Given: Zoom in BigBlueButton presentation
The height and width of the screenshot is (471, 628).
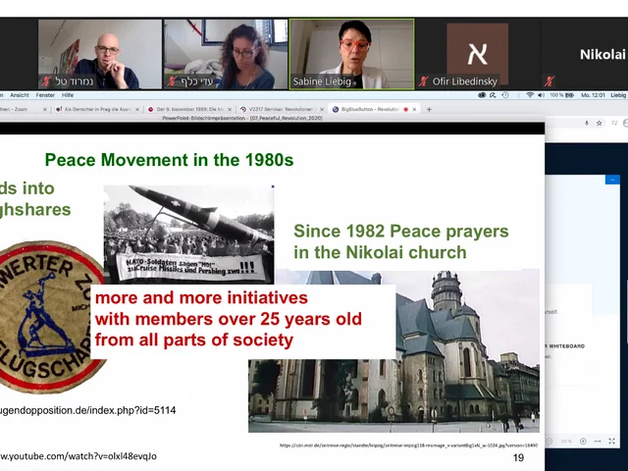Looking at the screenshot, I should pos(583,441).
